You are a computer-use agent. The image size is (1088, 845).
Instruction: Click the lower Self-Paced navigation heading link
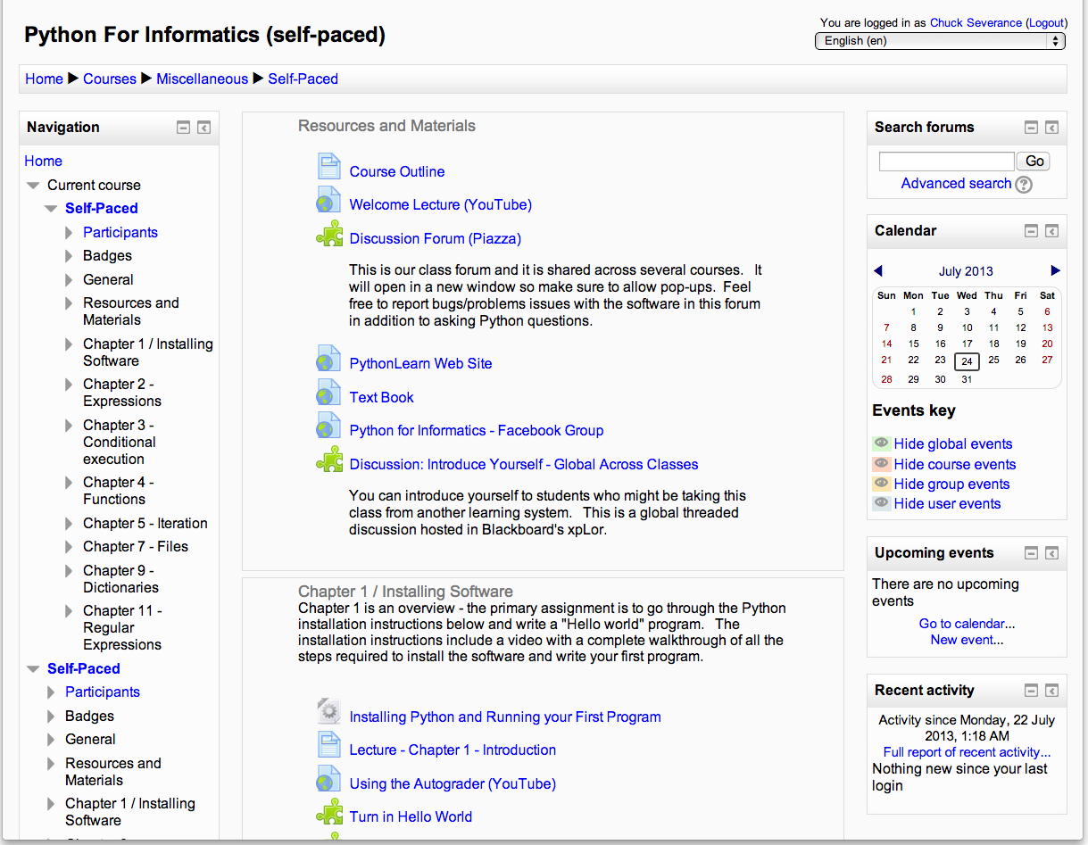click(84, 668)
